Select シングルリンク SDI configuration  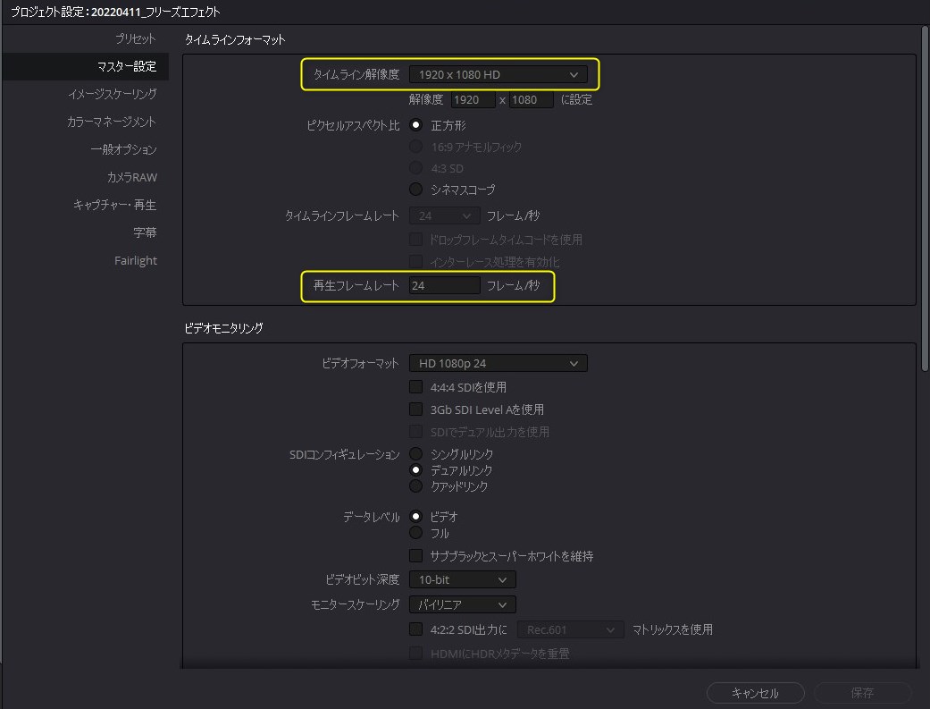[415, 453]
